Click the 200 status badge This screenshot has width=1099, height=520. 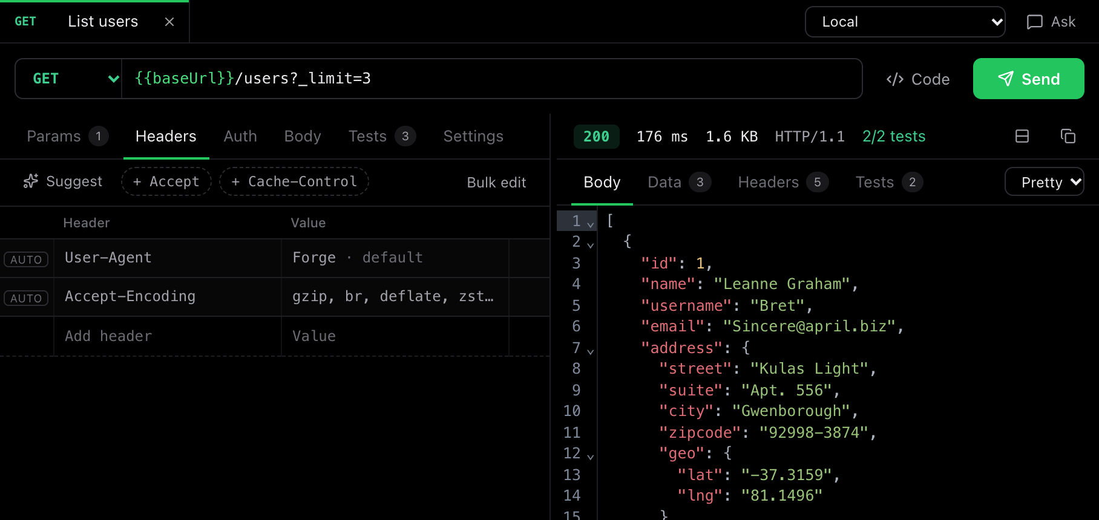click(596, 137)
